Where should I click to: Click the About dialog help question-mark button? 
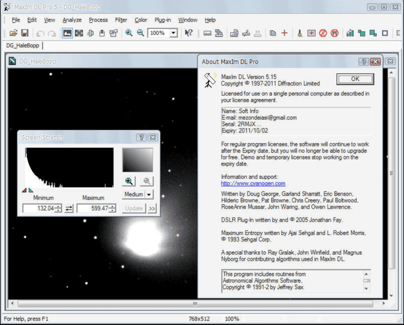coord(363,62)
